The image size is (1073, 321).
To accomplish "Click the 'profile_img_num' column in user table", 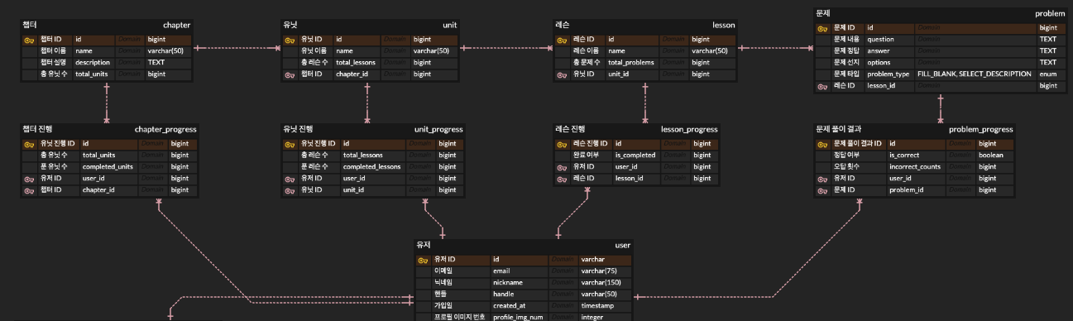I will (518, 318).
